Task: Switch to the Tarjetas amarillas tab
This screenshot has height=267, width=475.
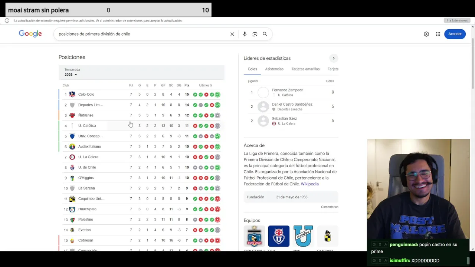Action: [x=305, y=69]
